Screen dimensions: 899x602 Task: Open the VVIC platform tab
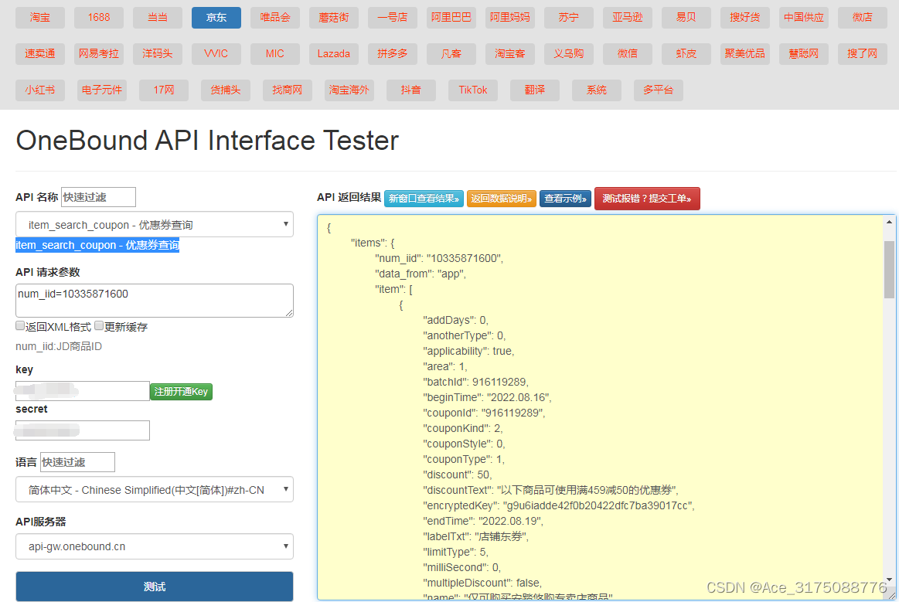point(216,54)
